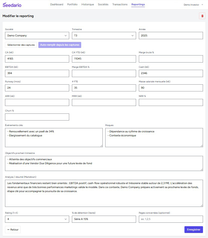Go to the Dashboard tab
Viewport: 208px width, 238px height.
pyautogui.click(x=57, y=5)
